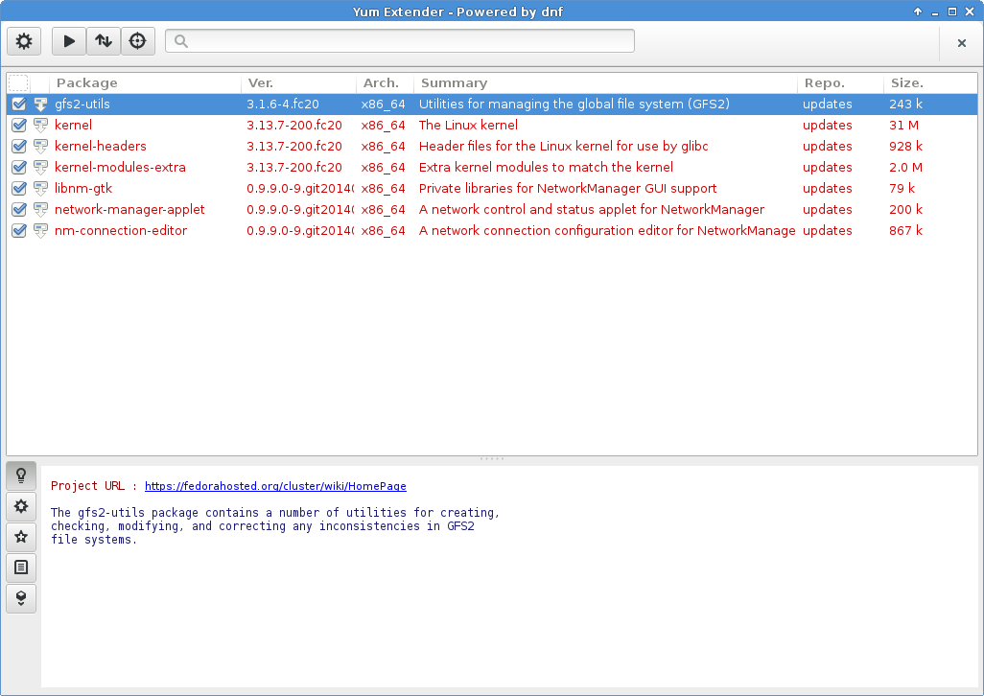Sort by the Package column header
Image resolution: width=984 pixels, height=696 pixels.
pos(145,82)
